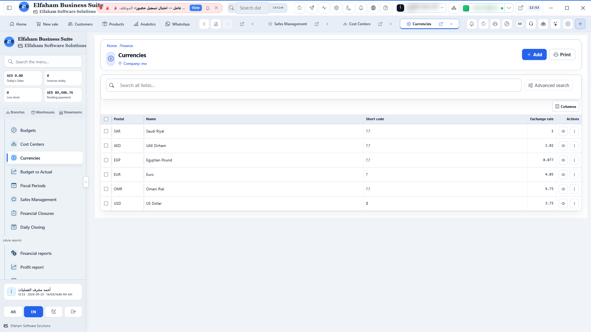Image resolution: width=591 pixels, height=332 pixels.
Task: Click the bell icon in the tab bar
Action: (x=472, y=24)
